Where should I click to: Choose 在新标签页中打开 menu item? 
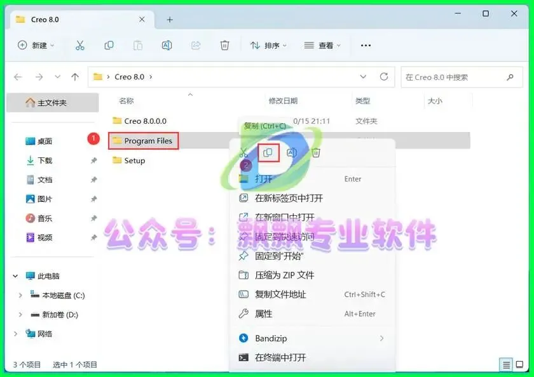click(x=312, y=198)
